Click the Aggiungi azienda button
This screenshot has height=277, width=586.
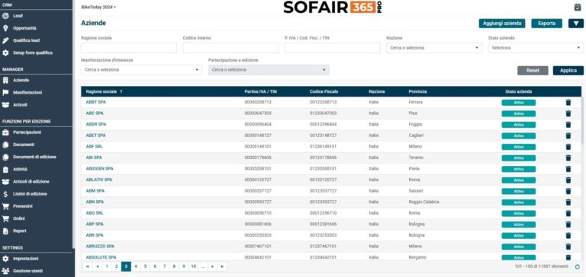[x=502, y=24]
